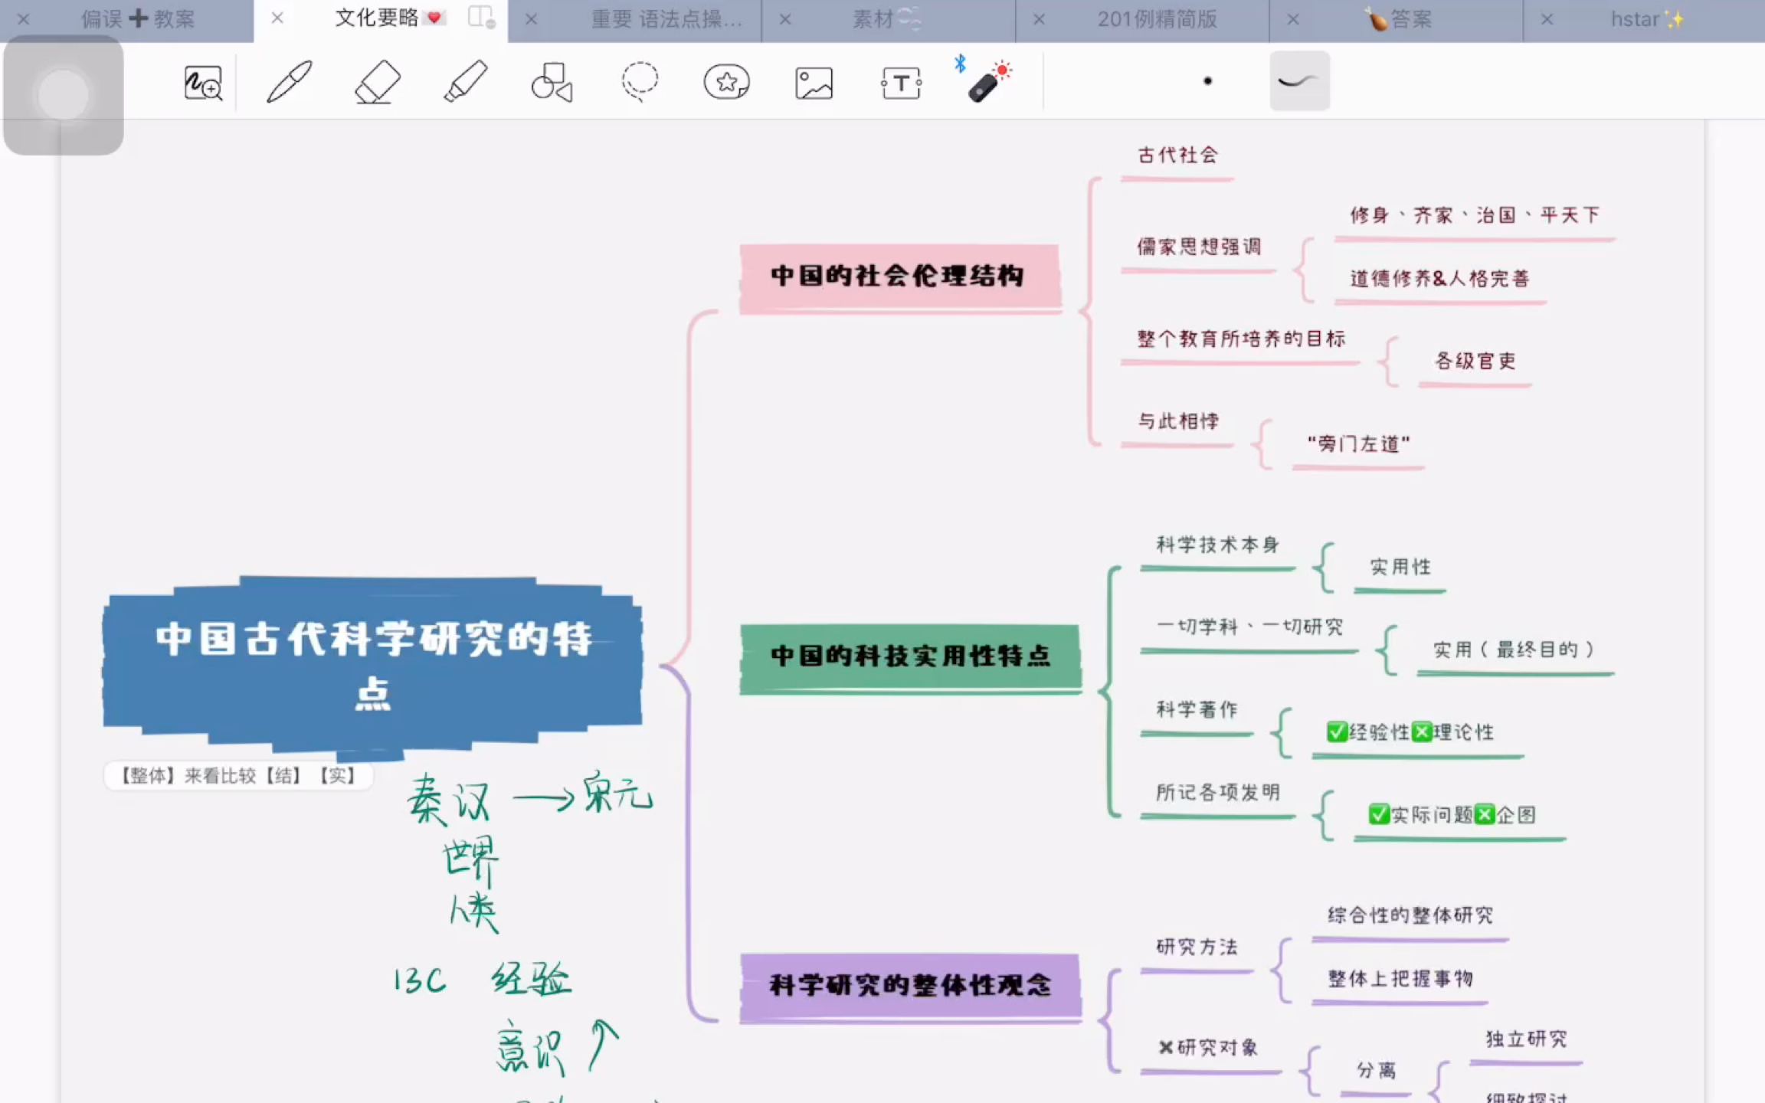
Task: Select the Text box tool
Action: click(x=901, y=83)
